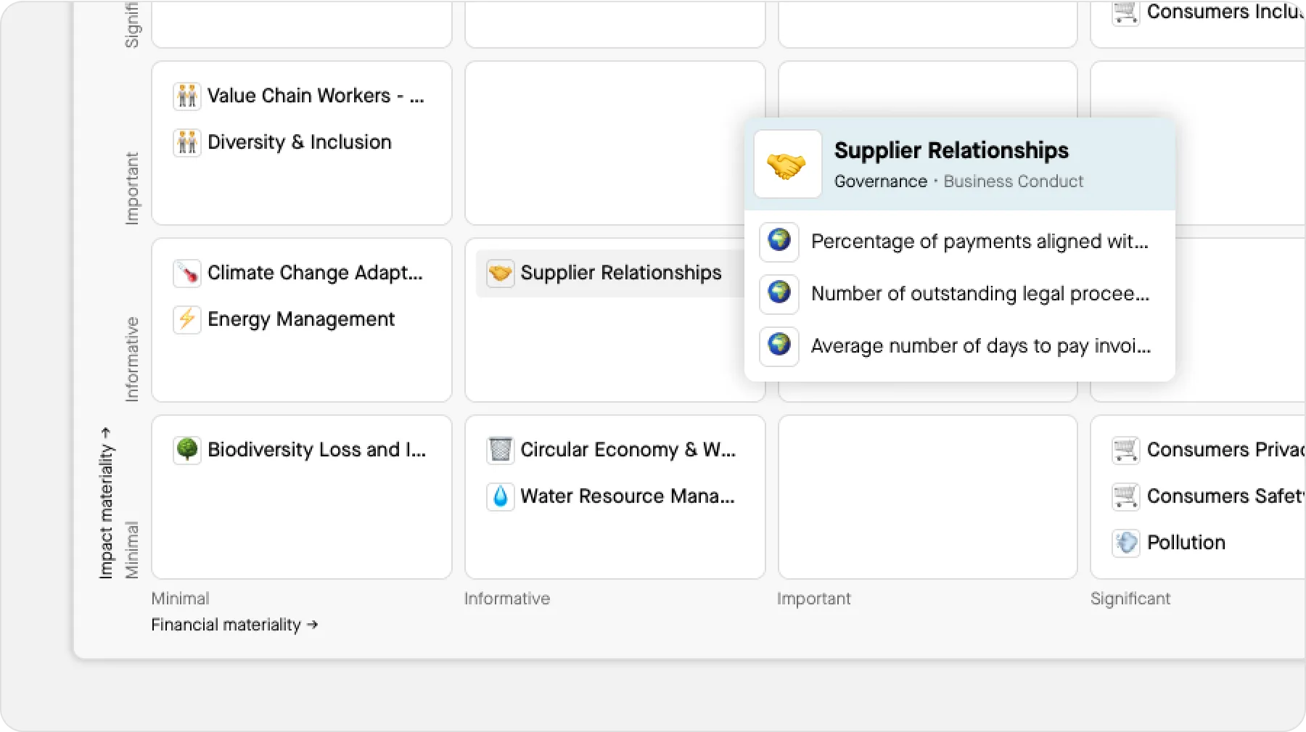Open Number of outstanding legal proceedings metric

979,294
